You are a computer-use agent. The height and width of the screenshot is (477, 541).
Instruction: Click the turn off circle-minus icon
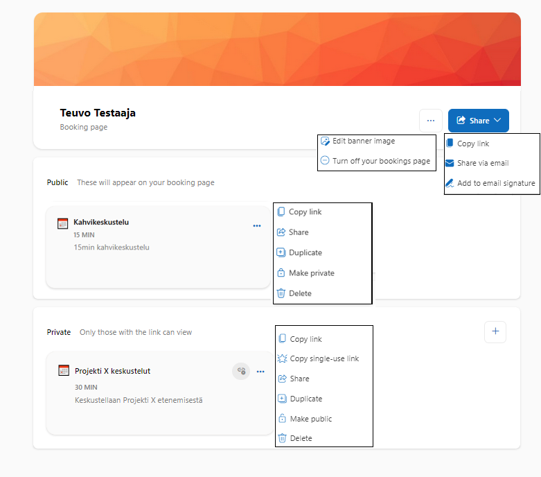(x=325, y=160)
